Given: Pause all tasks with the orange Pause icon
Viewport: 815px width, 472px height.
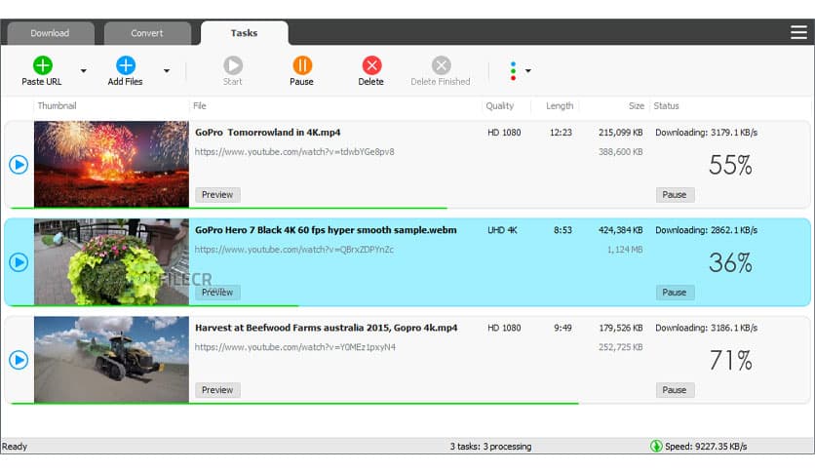Looking at the screenshot, I should click(302, 65).
